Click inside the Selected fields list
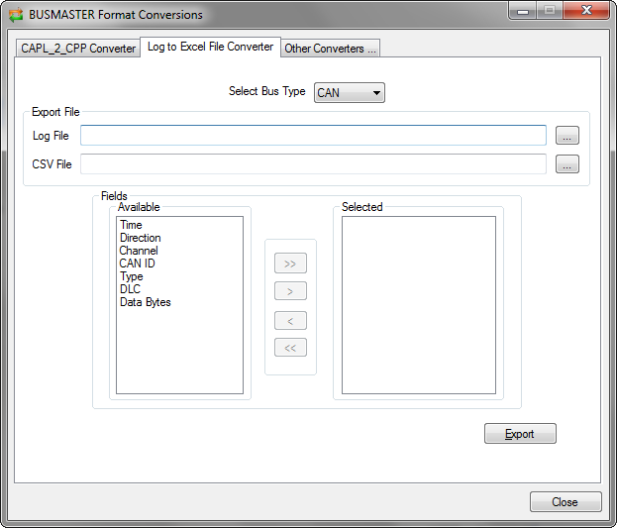Viewport: 617px width, 528px height. [419, 305]
